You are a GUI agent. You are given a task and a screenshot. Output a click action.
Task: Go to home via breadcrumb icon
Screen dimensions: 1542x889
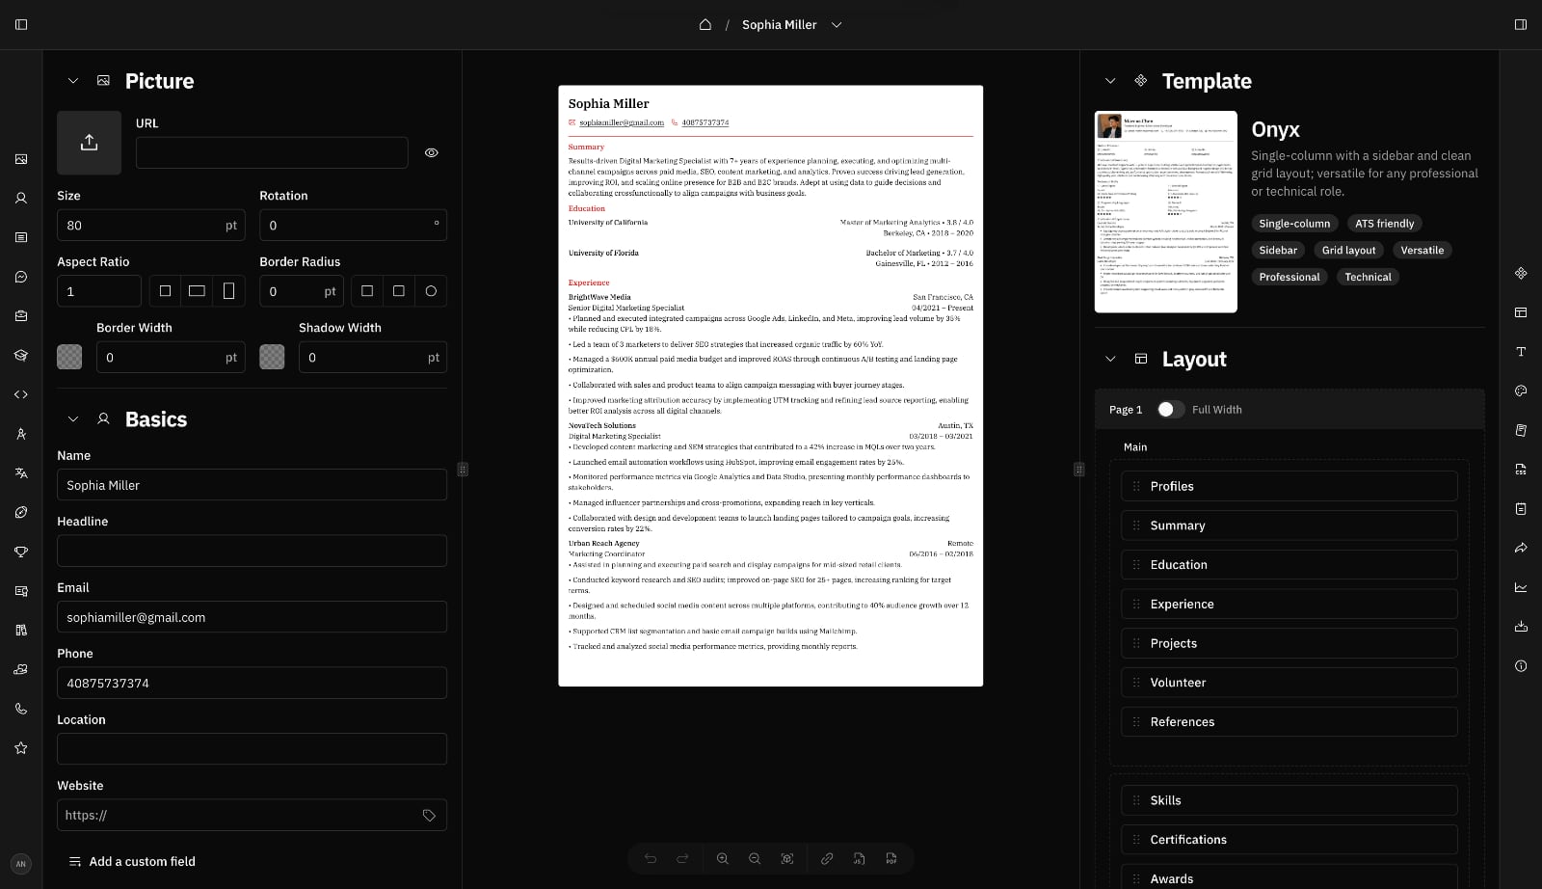(x=705, y=25)
